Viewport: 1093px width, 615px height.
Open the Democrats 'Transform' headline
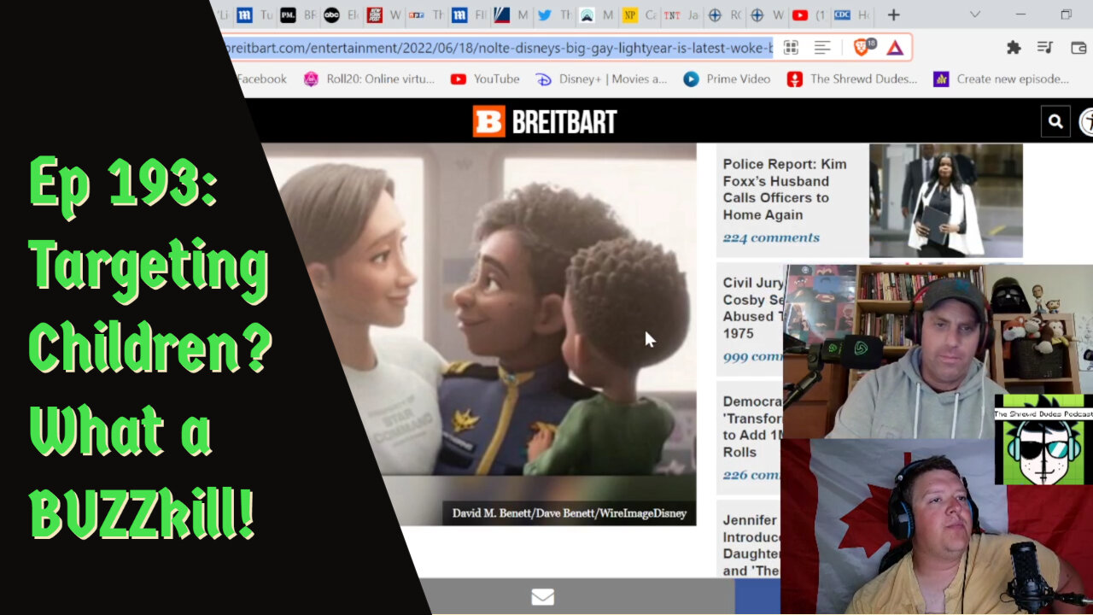click(753, 426)
